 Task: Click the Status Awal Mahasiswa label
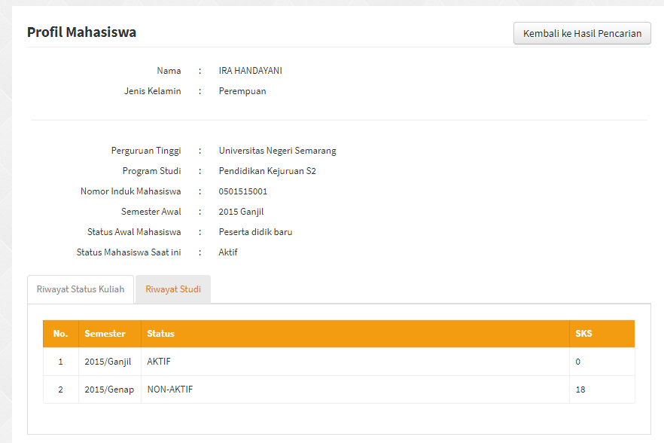point(134,232)
